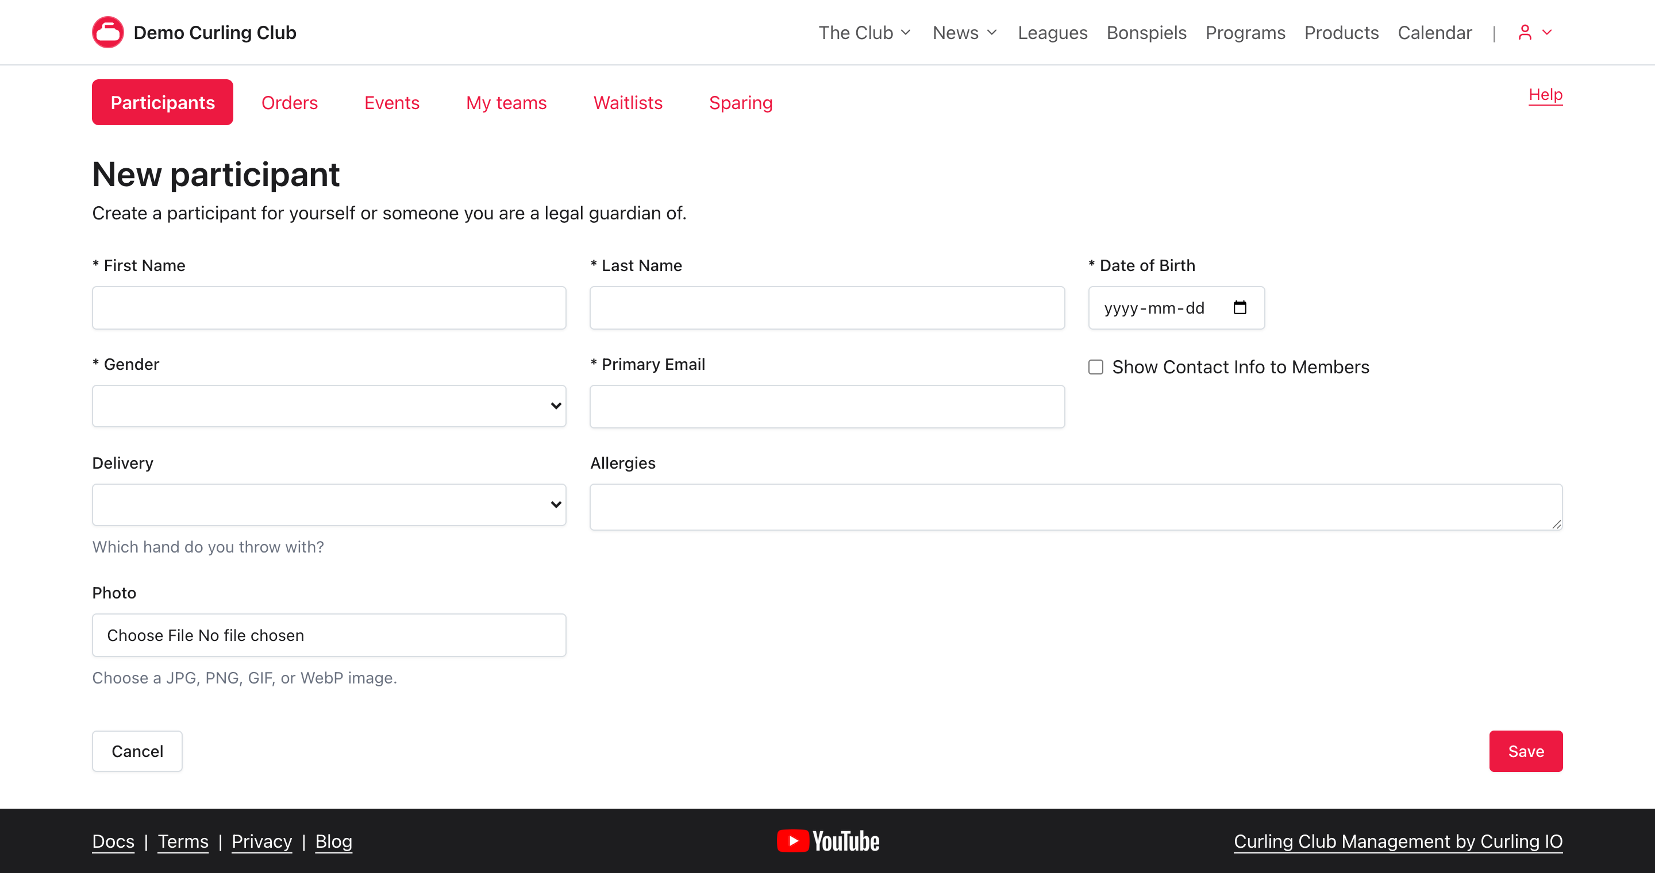Open the YouTube link in the footer
The width and height of the screenshot is (1655, 873).
point(827,841)
